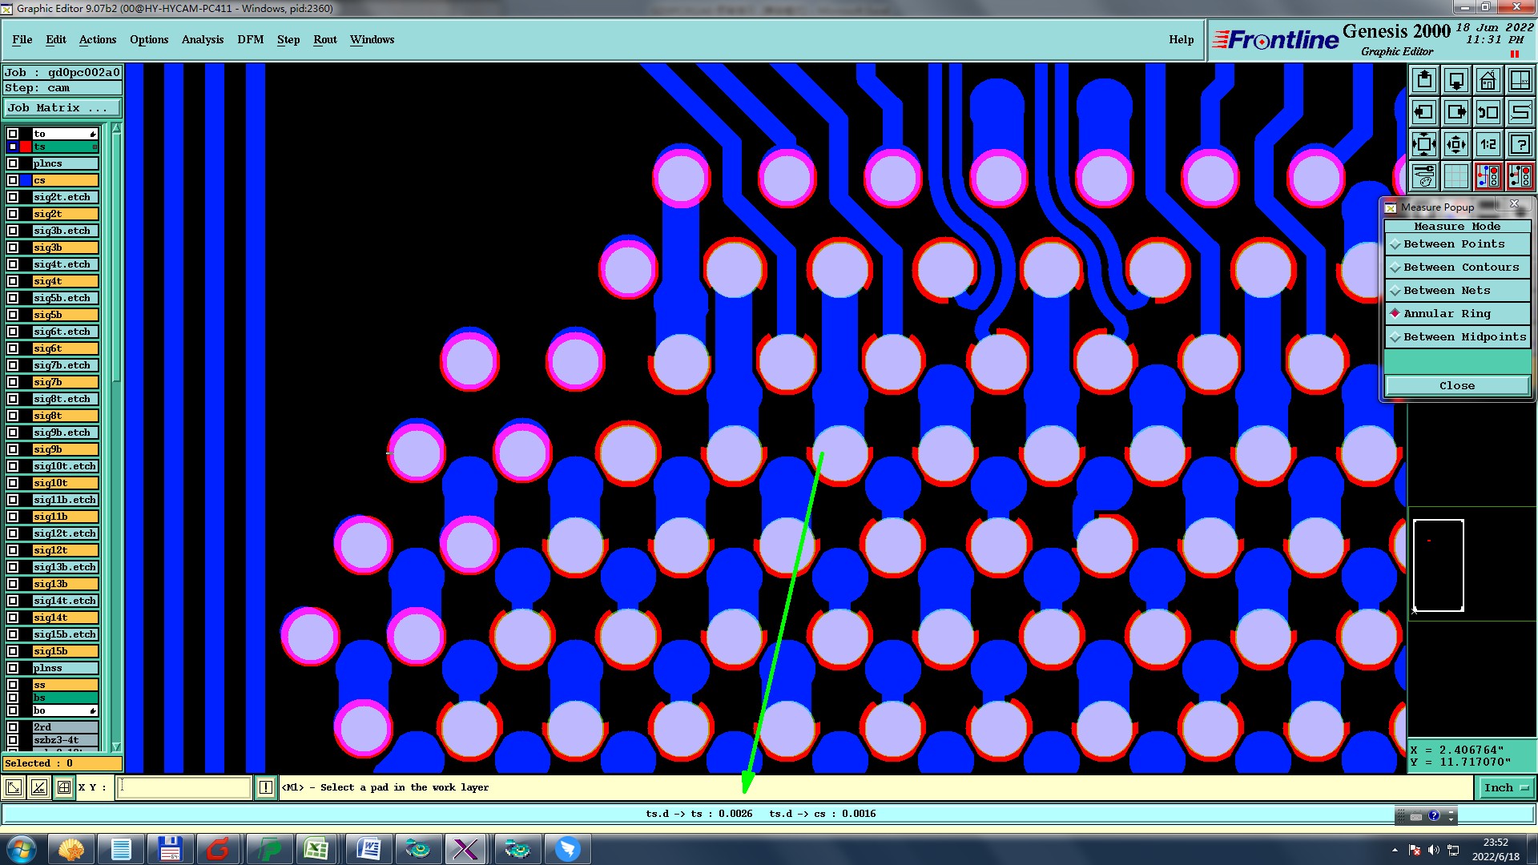Image resolution: width=1538 pixels, height=865 pixels.
Task: Click the red color swatch of ts layer
Action: click(26, 147)
